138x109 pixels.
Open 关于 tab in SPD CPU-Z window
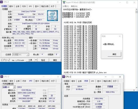tap(53, 81)
